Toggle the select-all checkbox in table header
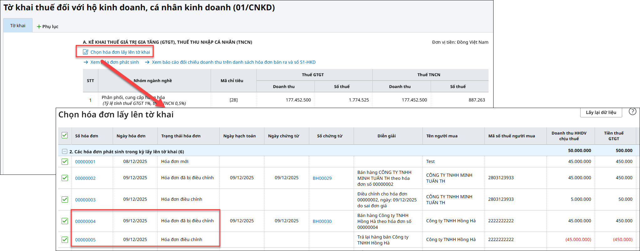This screenshot has height=251, width=640. (x=65, y=135)
